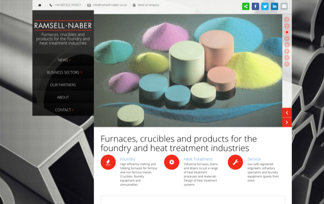Go to the home icon in top bar
This screenshot has width=324, height=204.
(40, 5)
